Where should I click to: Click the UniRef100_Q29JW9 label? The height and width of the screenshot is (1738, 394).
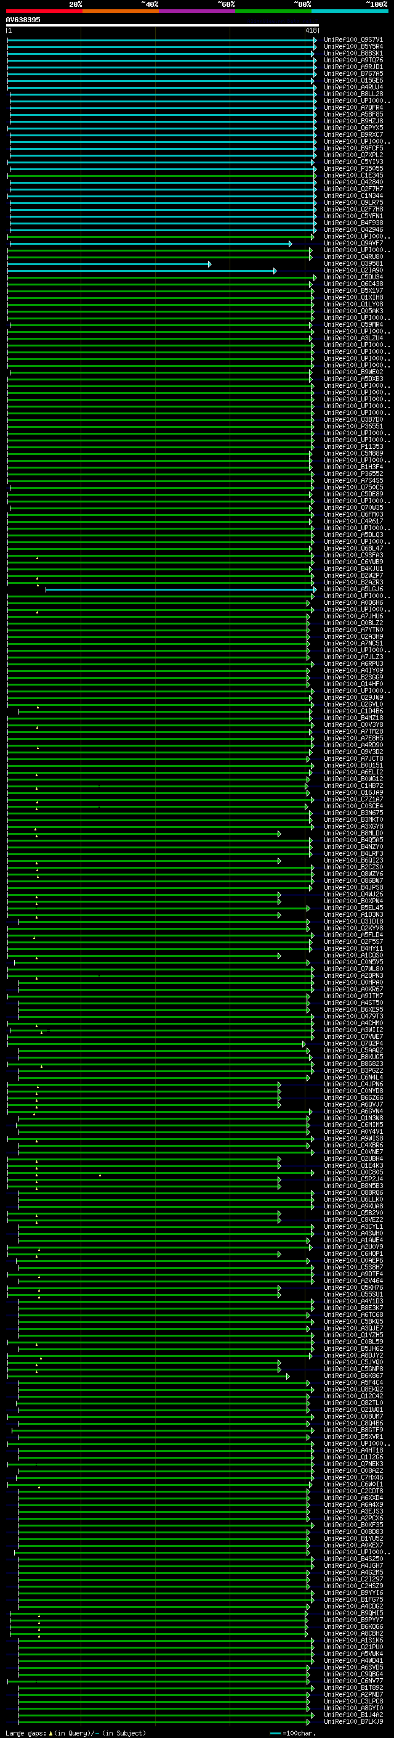353,697
